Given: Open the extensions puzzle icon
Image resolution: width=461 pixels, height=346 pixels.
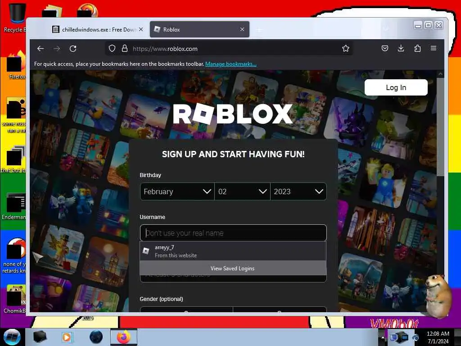Looking at the screenshot, I should click(x=417, y=48).
